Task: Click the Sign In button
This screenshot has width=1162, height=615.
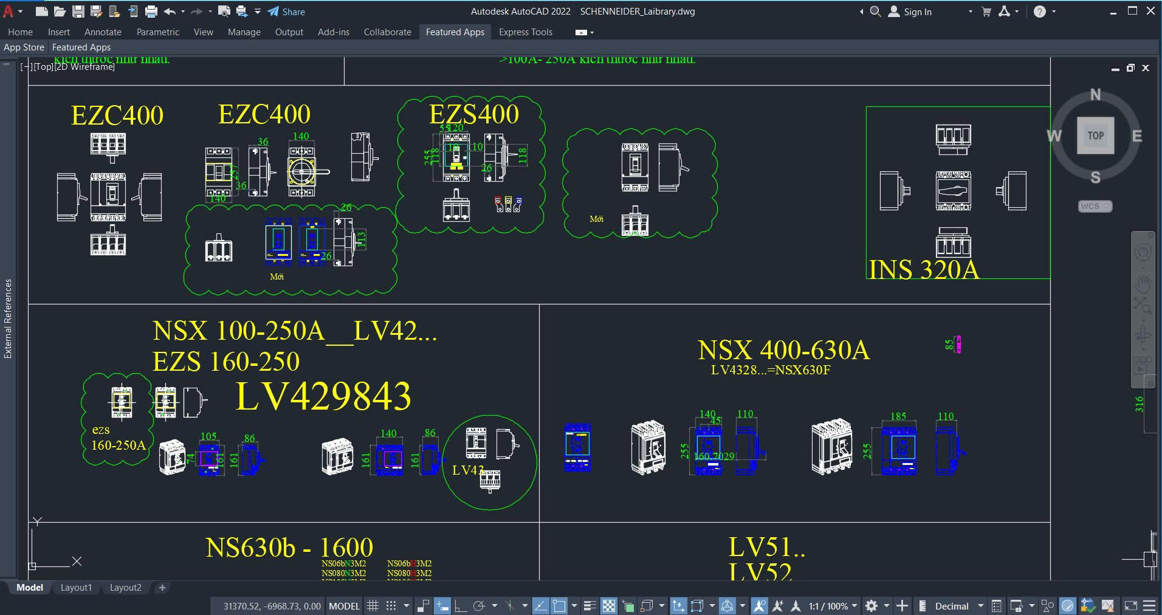Action: pyautogui.click(x=910, y=12)
